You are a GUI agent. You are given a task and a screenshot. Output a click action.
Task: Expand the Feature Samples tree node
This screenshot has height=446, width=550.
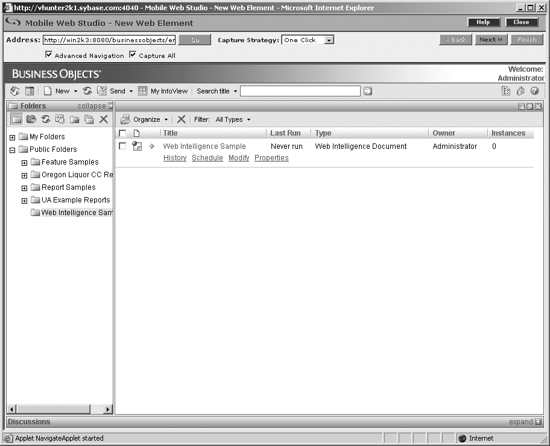pyautogui.click(x=24, y=163)
